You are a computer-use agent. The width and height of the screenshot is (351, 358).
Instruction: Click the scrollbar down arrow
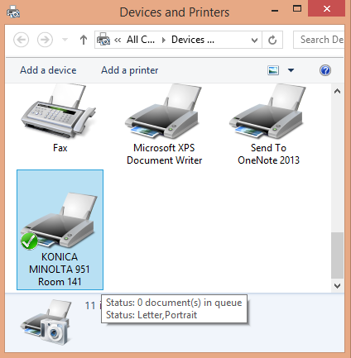pyautogui.click(x=337, y=286)
